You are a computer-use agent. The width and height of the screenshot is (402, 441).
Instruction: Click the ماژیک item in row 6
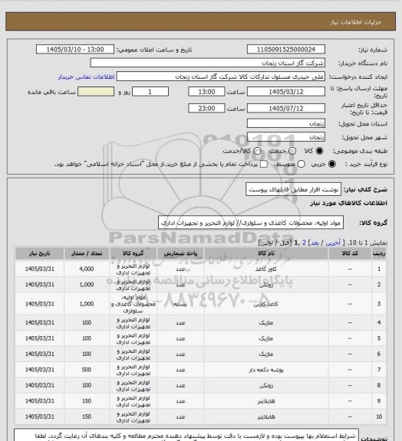coord(266,354)
